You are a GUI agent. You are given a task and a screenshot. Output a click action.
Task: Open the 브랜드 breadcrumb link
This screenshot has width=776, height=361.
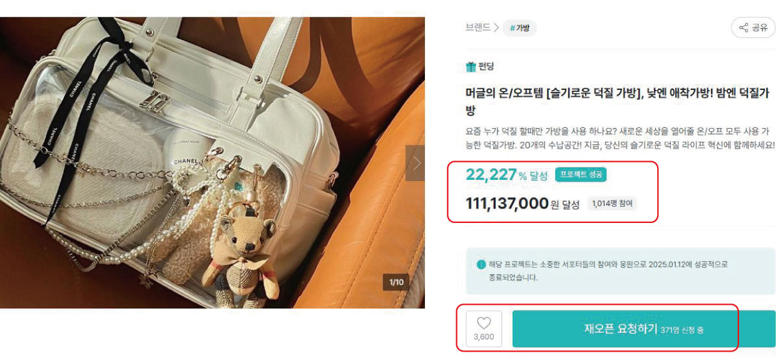pyautogui.click(x=477, y=28)
